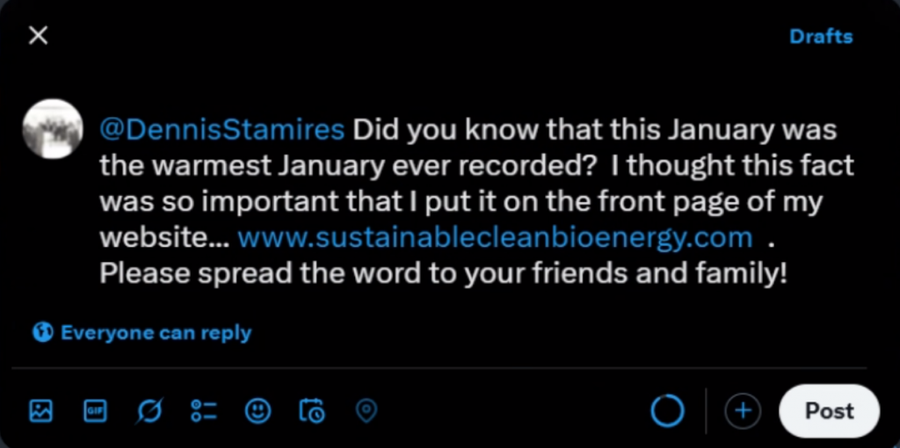Click the sustainablecleanbioenergy.com link

(x=495, y=237)
